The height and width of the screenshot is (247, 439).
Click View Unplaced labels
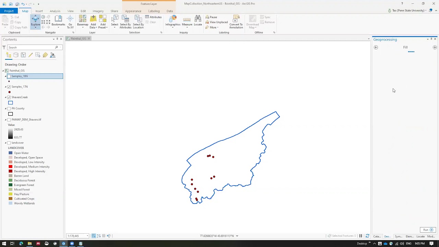(216, 22)
